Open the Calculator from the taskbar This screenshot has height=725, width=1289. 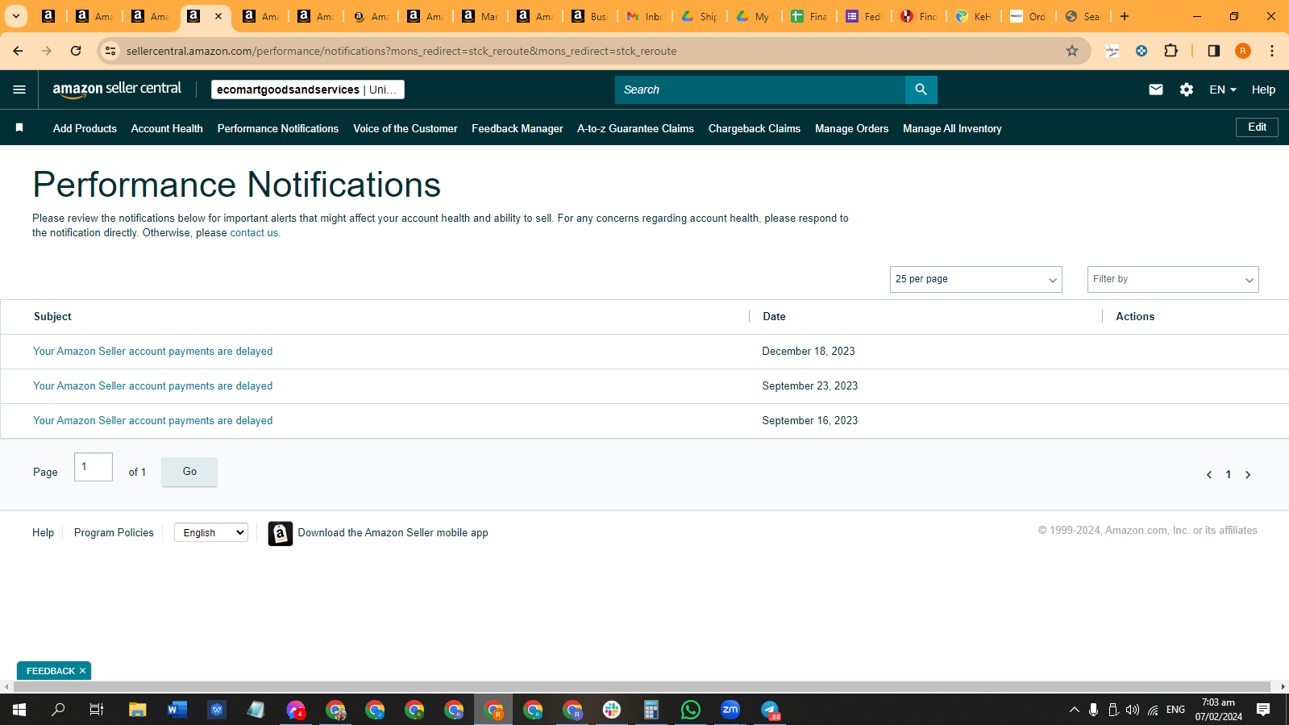pyautogui.click(x=651, y=710)
